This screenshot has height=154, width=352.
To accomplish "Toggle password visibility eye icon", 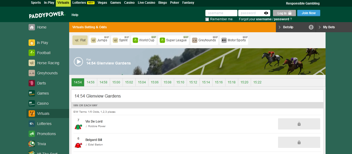I will (x=266, y=13).
